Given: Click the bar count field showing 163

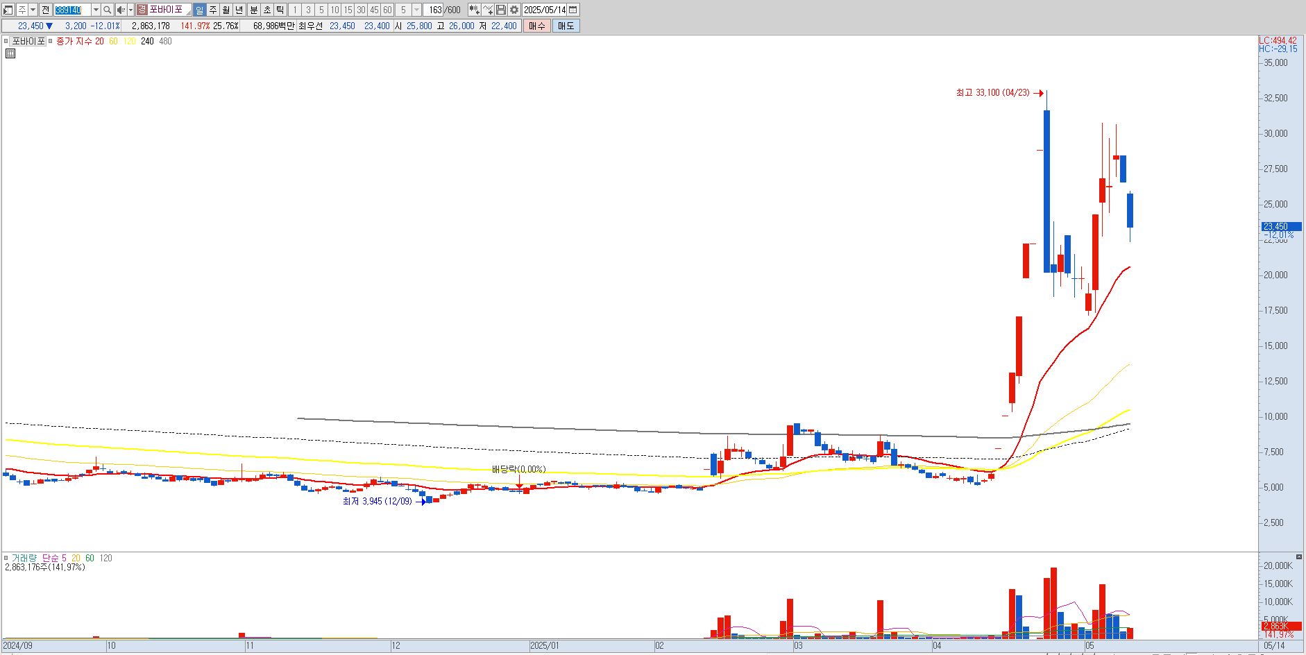Looking at the screenshot, I should coord(433,10).
